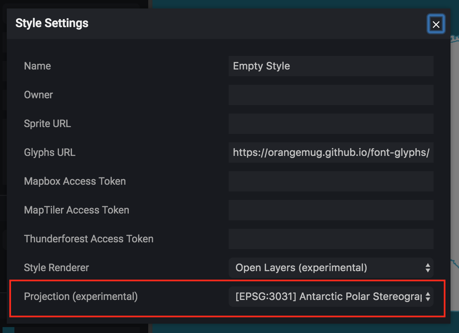This screenshot has height=333, width=459.
Task: Click the Style Renderer label
Action: tap(56, 268)
